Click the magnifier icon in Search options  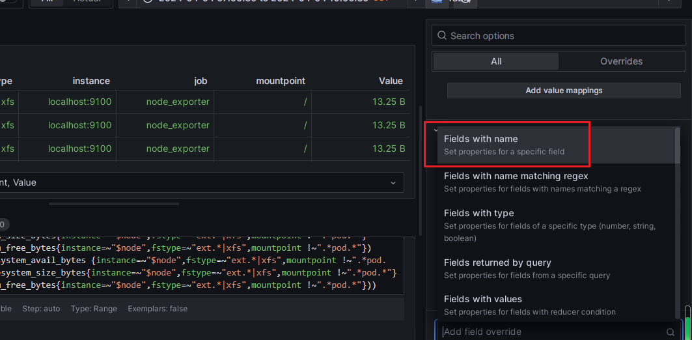(442, 36)
